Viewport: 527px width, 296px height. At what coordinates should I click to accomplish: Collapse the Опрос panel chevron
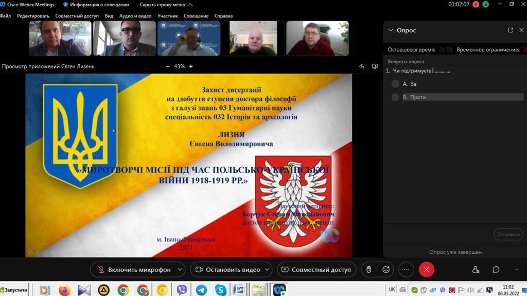coord(391,30)
